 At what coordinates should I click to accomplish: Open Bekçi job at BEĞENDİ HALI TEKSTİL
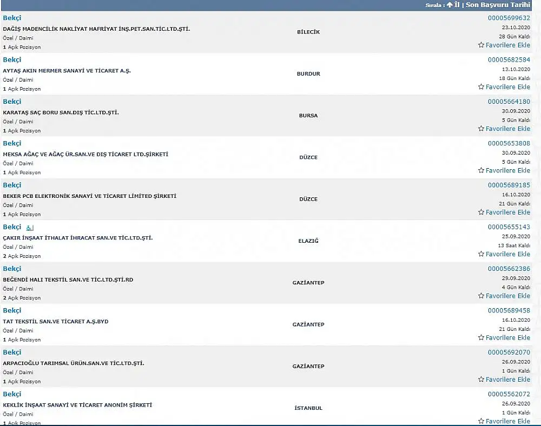12,269
